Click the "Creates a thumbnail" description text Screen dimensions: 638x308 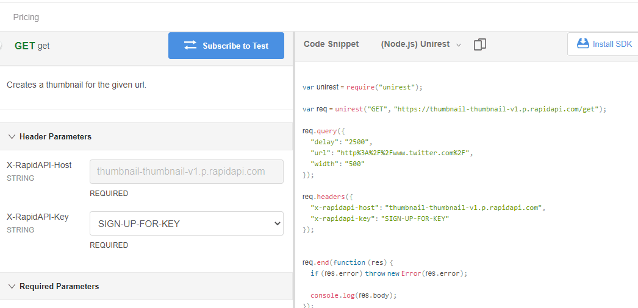[76, 85]
